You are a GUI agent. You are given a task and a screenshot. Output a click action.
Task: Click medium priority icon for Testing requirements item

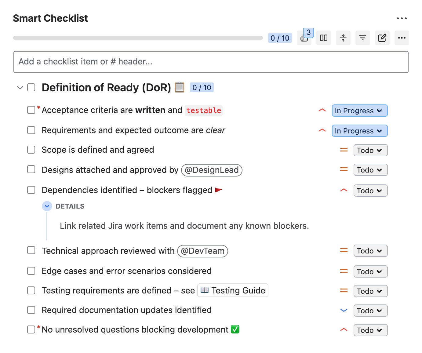(344, 291)
